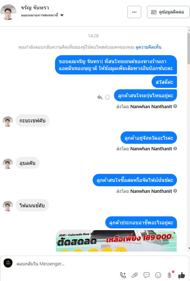Send a thumbs up like

182,275
